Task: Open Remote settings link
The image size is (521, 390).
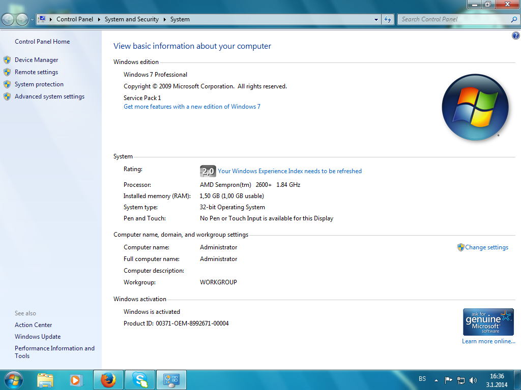Action: [36, 72]
